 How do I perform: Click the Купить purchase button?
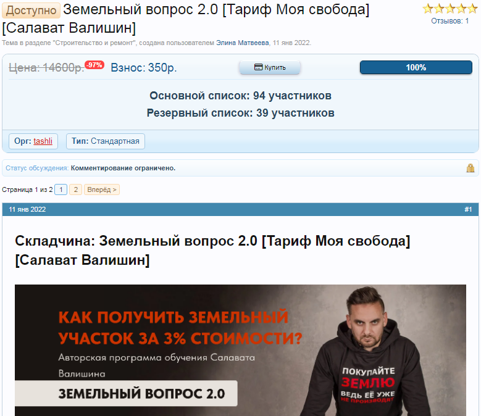coord(270,67)
